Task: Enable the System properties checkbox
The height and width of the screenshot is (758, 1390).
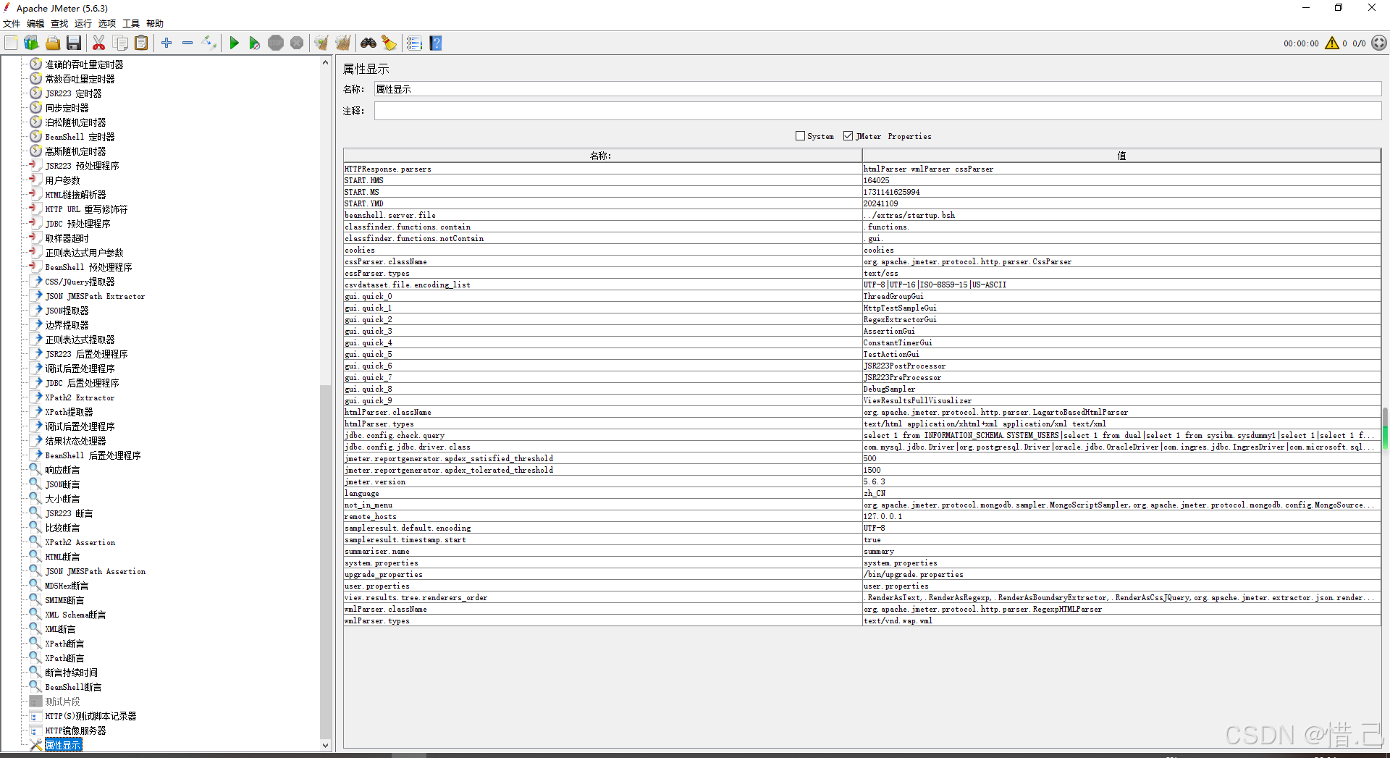Action: click(800, 135)
